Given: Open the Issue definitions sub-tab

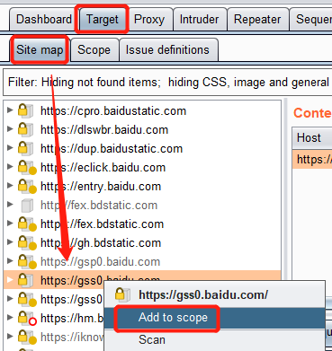Looking at the screenshot, I should [x=167, y=50].
